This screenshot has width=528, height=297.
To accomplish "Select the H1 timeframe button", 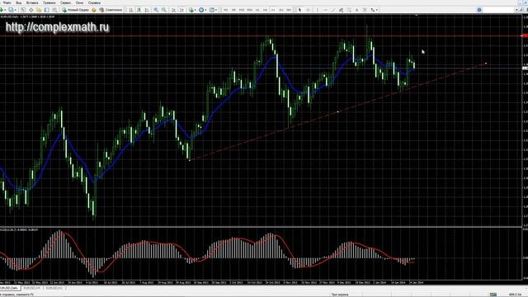I will 257,10.
